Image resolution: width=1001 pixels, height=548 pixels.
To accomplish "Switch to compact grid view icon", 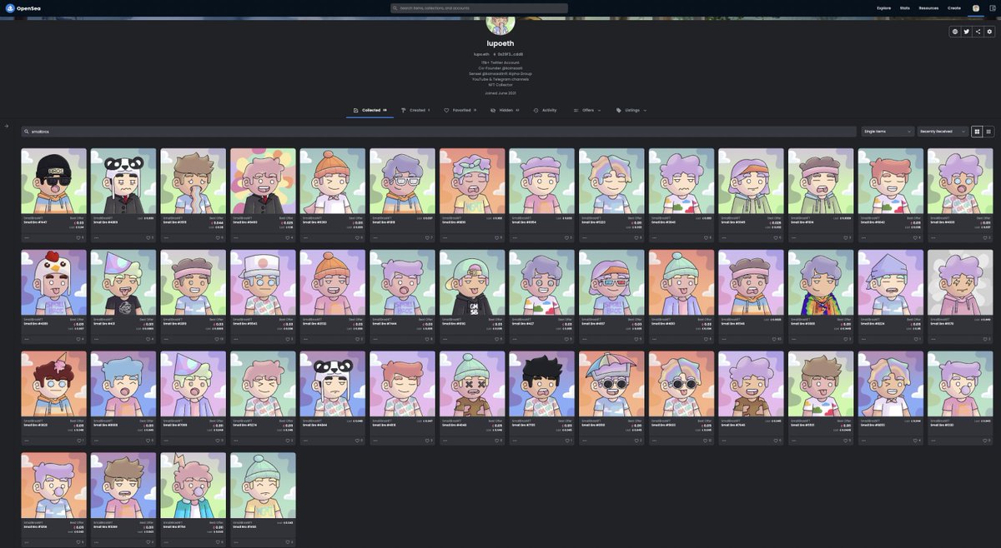I will [988, 132].
